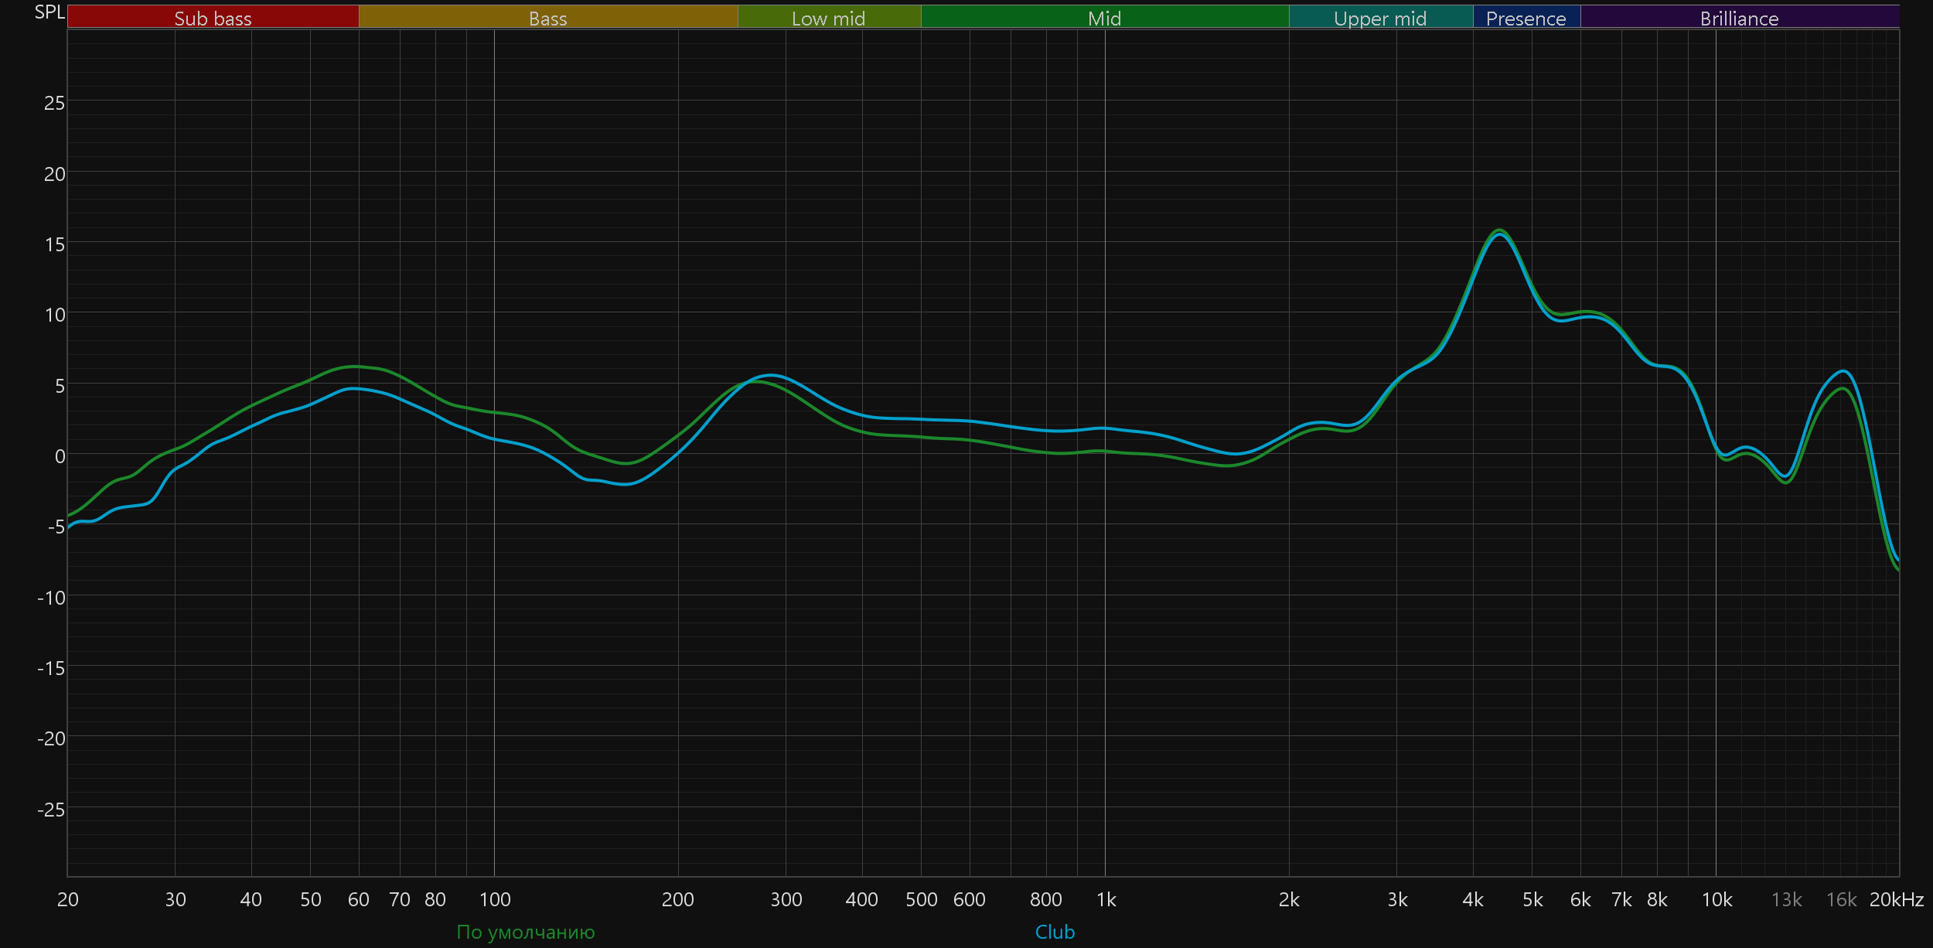Toggle the Club curve legend label
This screenshot has width=1933, height=948.
pos(1055,932)
